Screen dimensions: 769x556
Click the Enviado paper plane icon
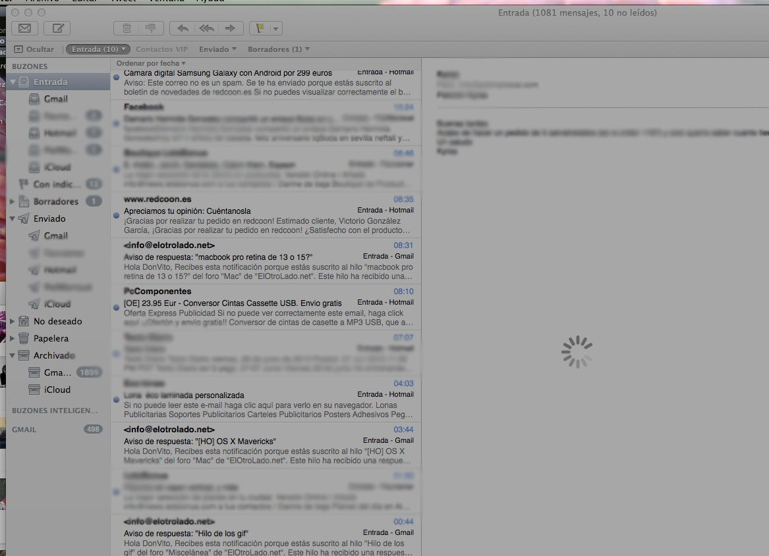coord(24,218)
